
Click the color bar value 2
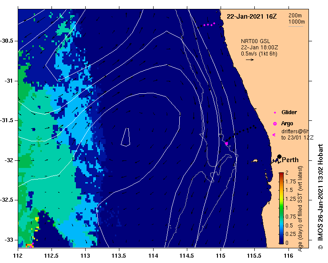(x=287, y=172)
